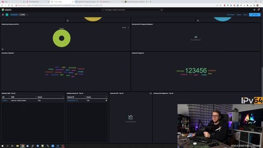Open the ASN column header menu
This screenshot has height=148, width=263.
point(36,97)
